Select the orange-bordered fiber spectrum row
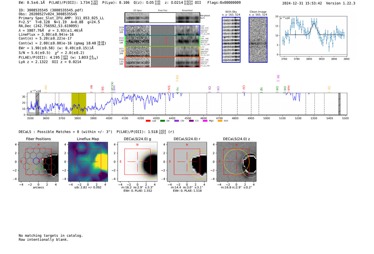This screenshot has width=374, height=254. coord(162,51)
